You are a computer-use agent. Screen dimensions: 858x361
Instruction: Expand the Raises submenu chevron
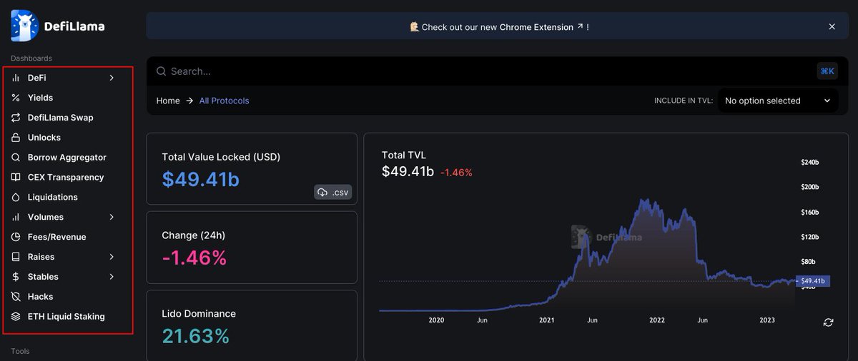[112, 257]
